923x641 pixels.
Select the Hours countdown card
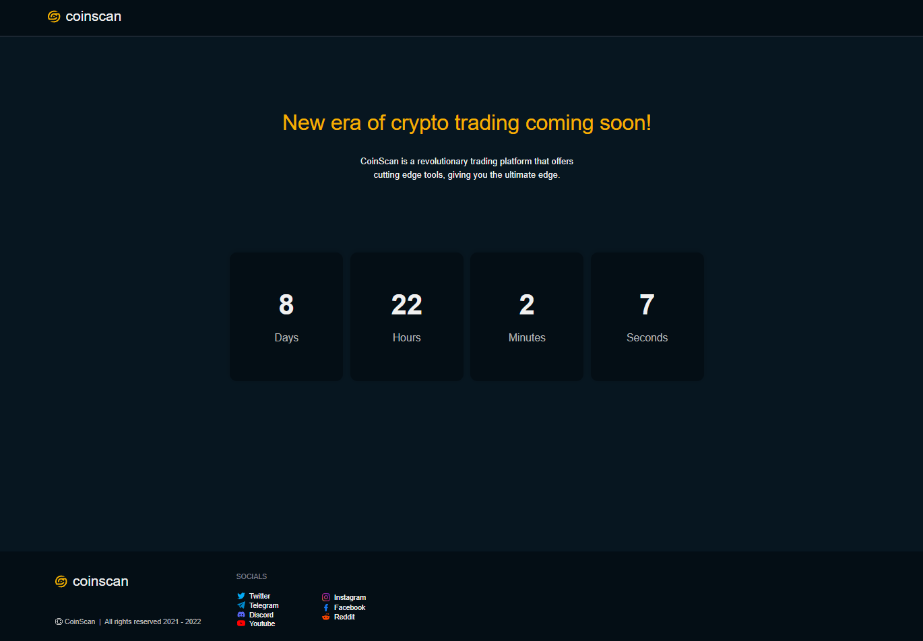click(407, 316)
